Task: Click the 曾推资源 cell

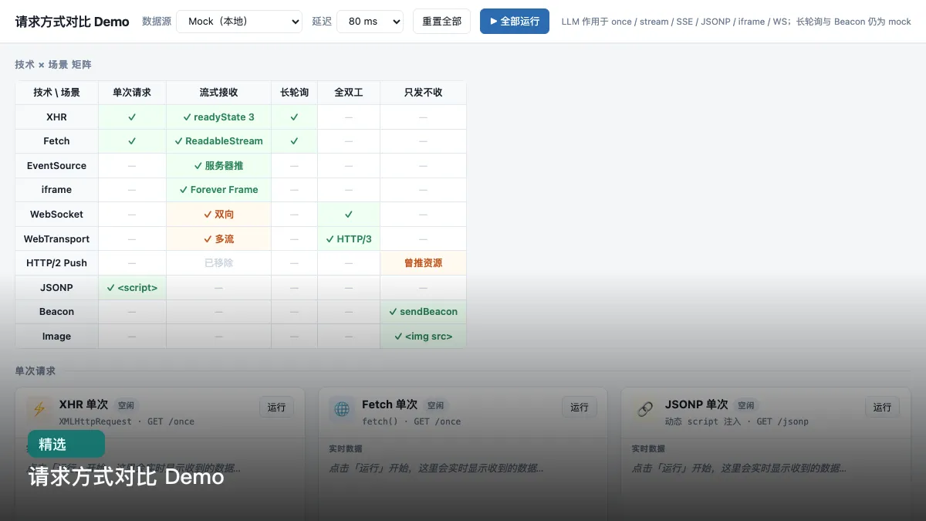Action: tap(423, 263)
